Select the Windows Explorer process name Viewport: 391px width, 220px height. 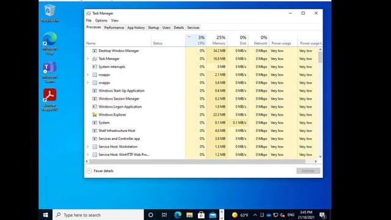point(112,115)
